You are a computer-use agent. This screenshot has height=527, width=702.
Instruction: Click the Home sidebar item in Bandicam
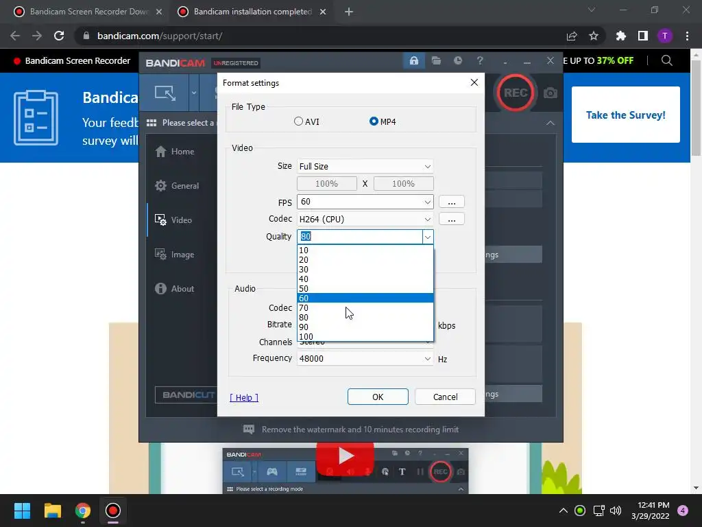click(175, 152)
